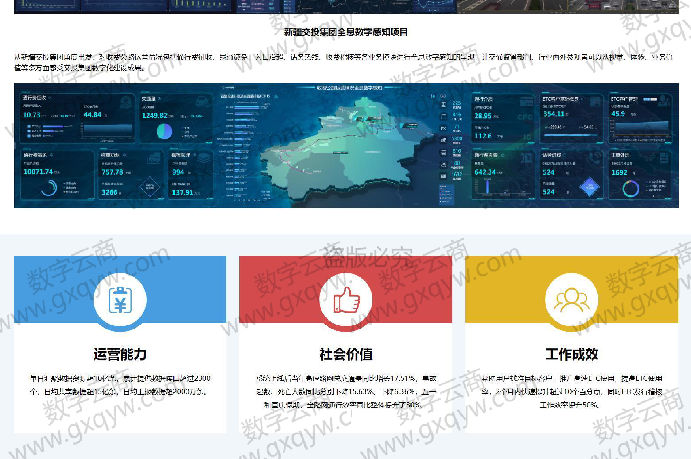The height and width of the screenshot is (459, 691).
Task: Click the phone icon in the 话务进线 panel
Action: (595, 158)
